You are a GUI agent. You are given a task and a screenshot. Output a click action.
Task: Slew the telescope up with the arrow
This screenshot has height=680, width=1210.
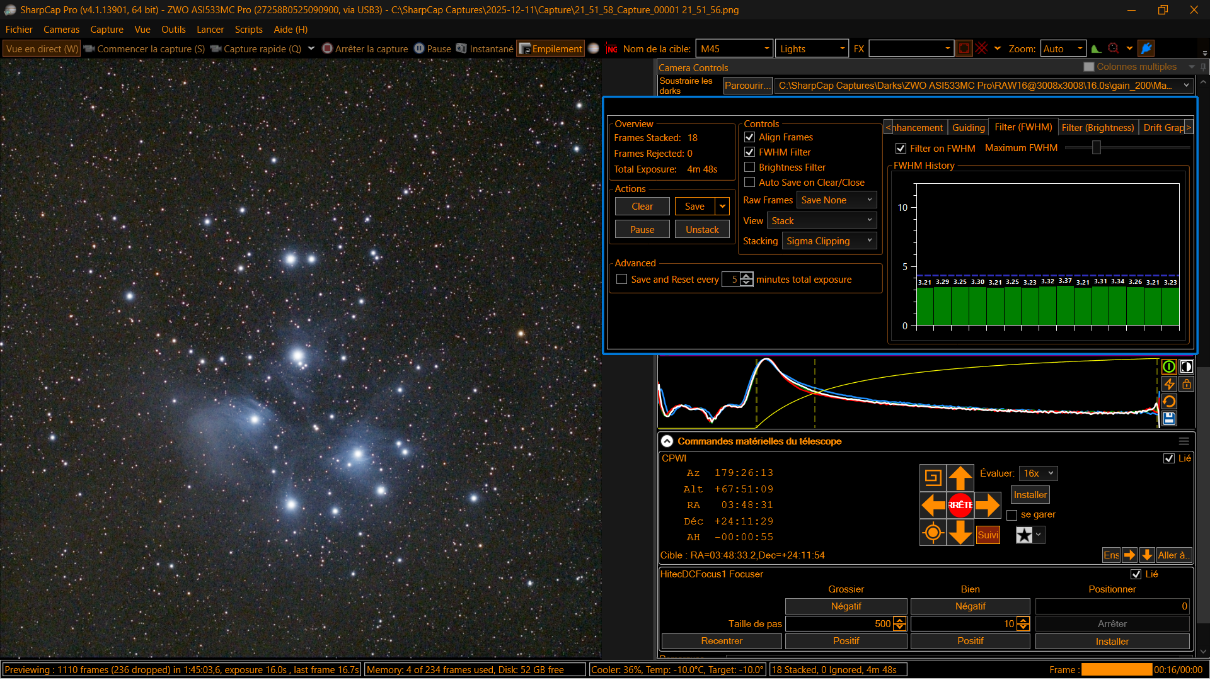tap(960, 478)
